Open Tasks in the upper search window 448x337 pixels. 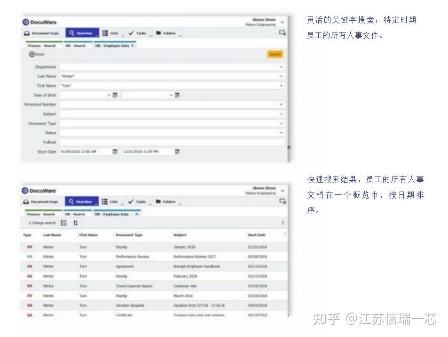tap(137, 33)
